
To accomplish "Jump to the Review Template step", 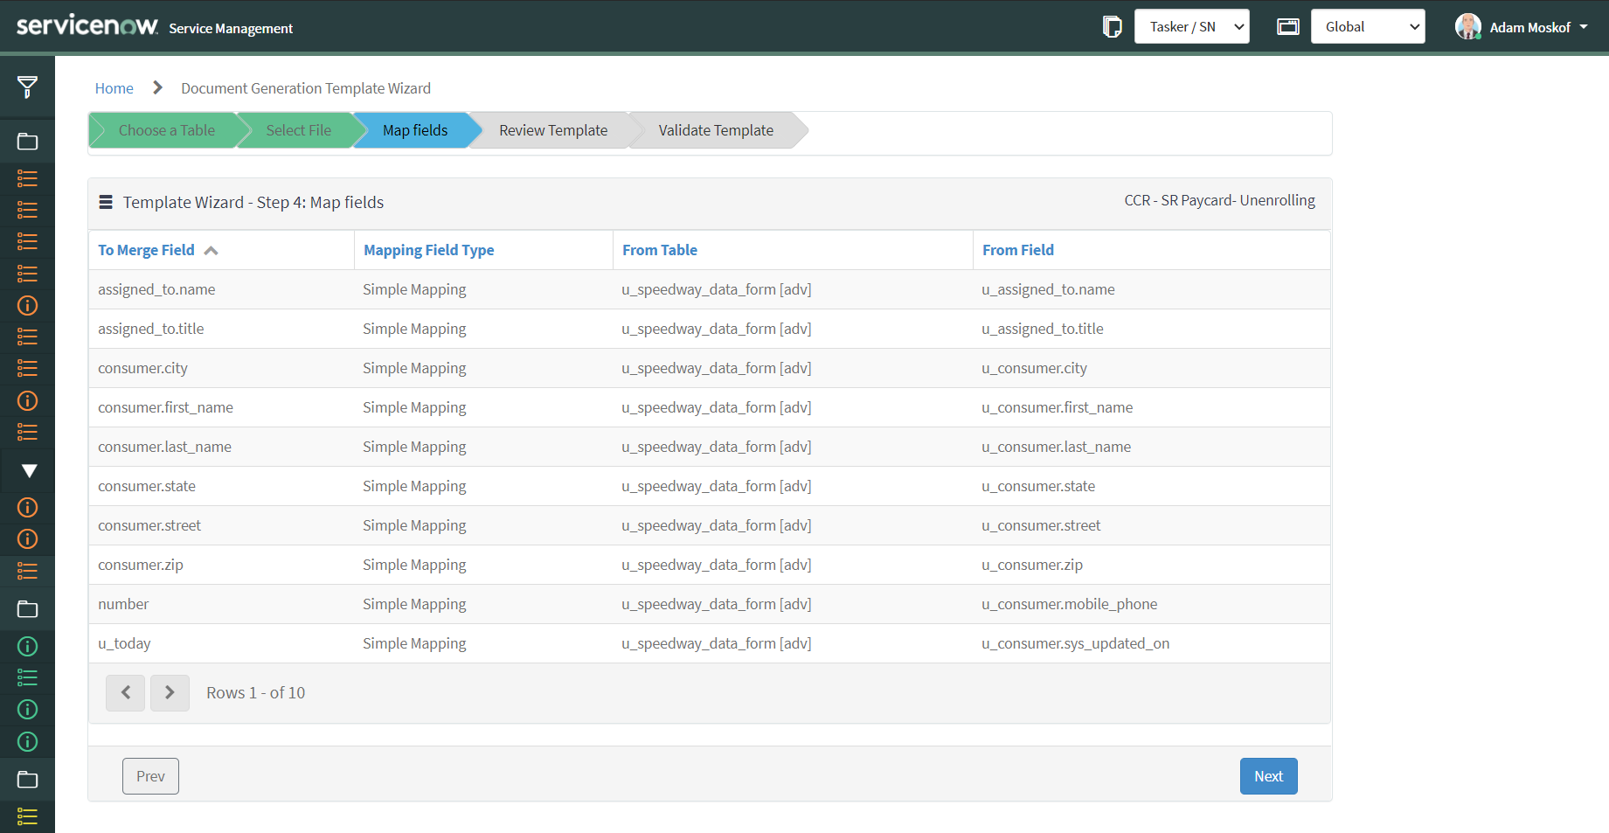I will [x=553, y=130].
